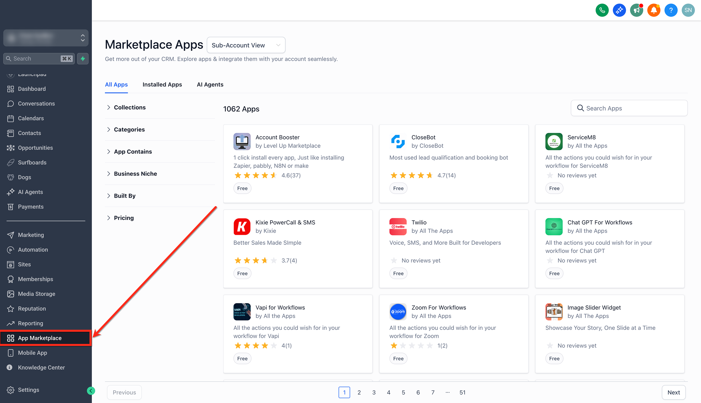The image size is (701, 403).
Task: Switch to the AI Agents tab
Action: point(210,84)
